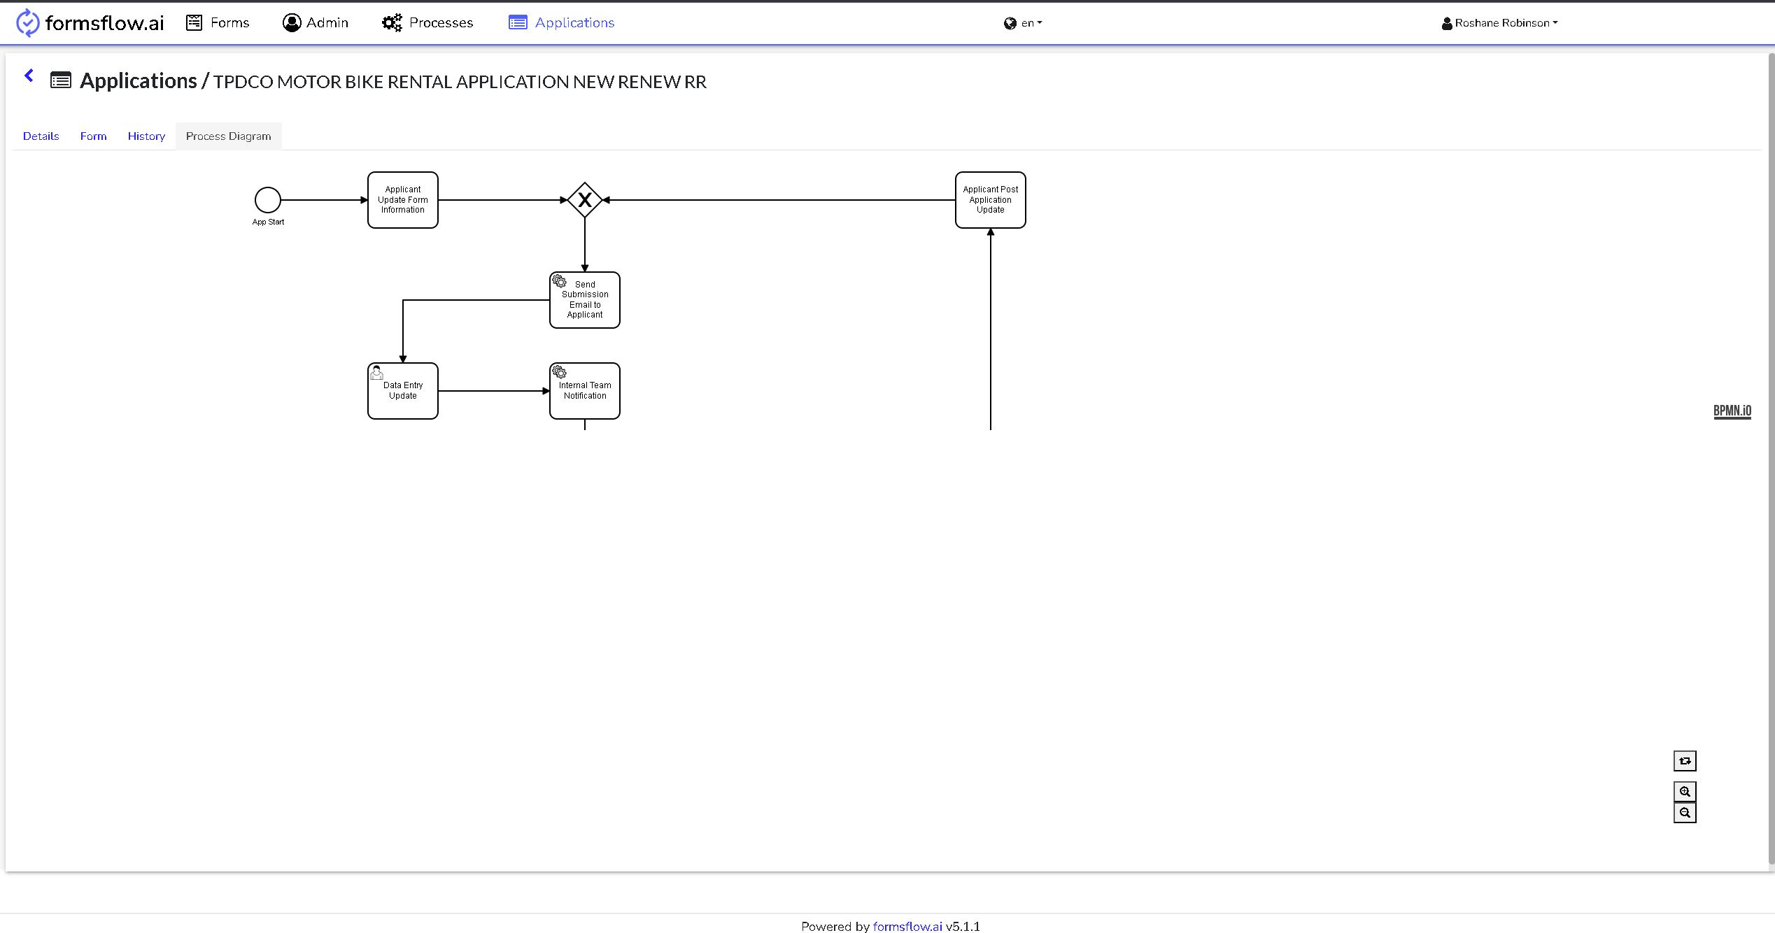Collapse the page using the back chevron
This screenshot has width=1775, height=933.
(29, 75)
